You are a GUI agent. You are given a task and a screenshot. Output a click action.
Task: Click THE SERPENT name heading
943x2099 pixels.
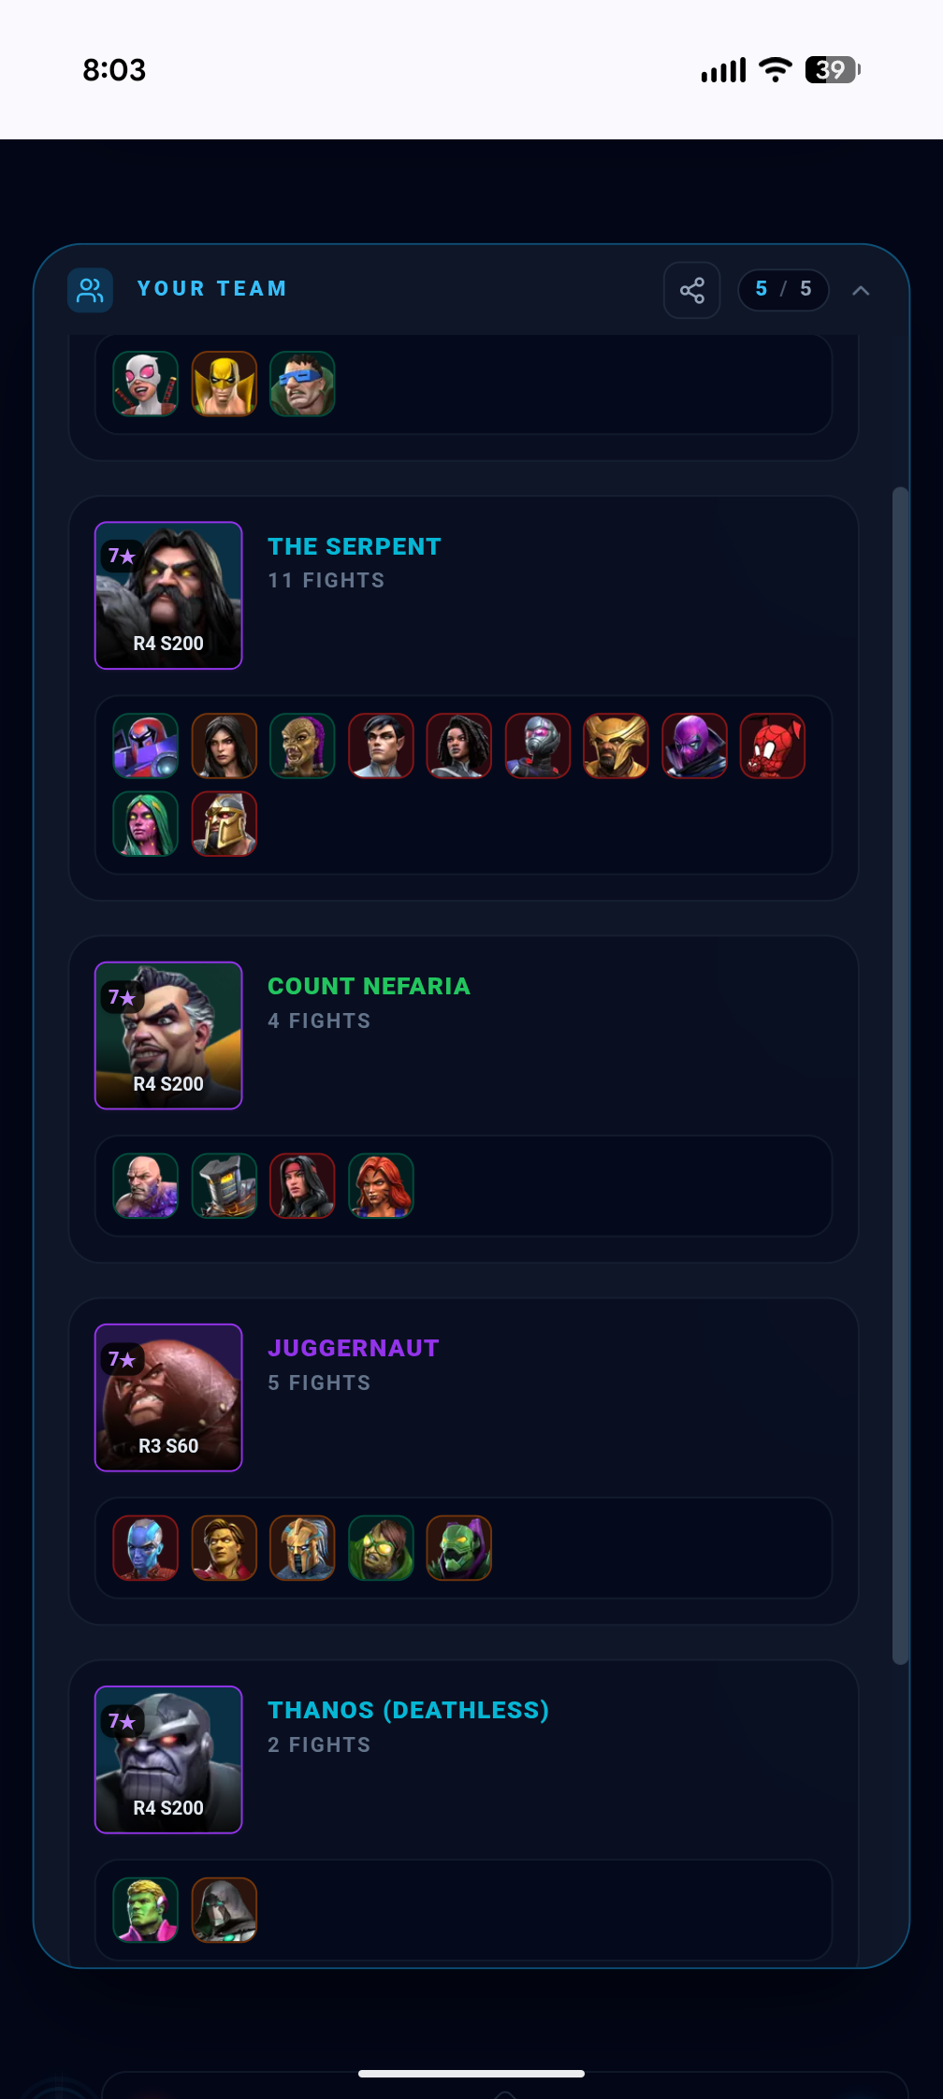click(x=355, y=546)
